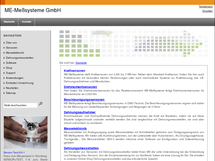
Task: Select Dehnungsmessstreifen in sidebar navigation
Action: (20, 58)
